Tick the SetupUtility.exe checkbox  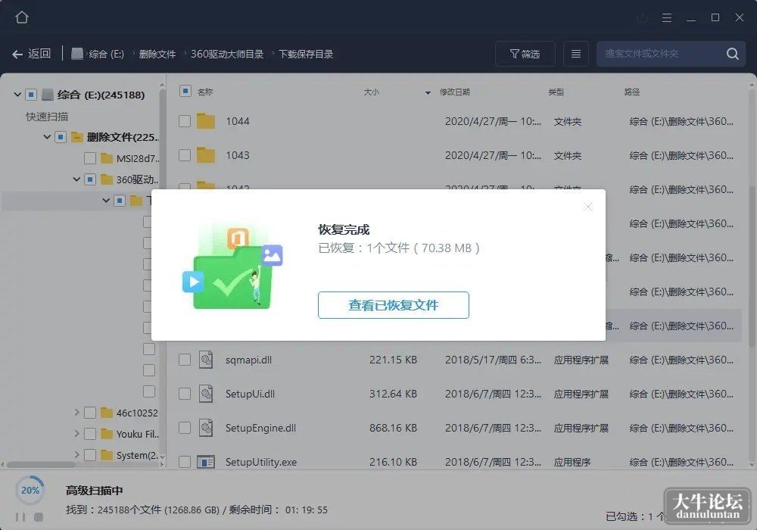(x=185, y=462)
